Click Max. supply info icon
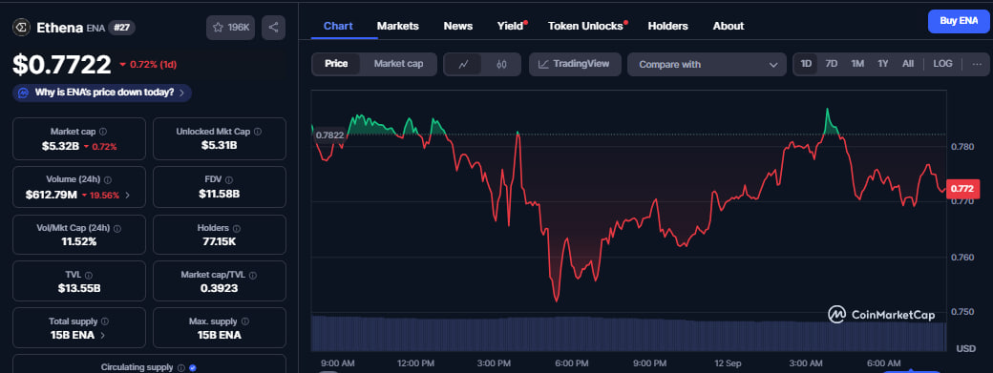Image resolution: width=993 pixels, height=373 pixels. [245, 321]
